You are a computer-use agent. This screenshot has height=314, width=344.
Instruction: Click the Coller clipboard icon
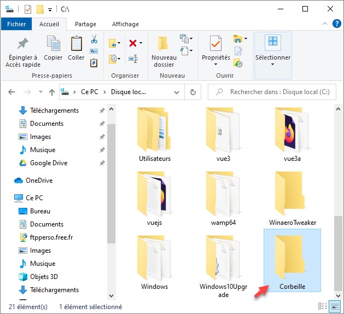coord(76,44)
